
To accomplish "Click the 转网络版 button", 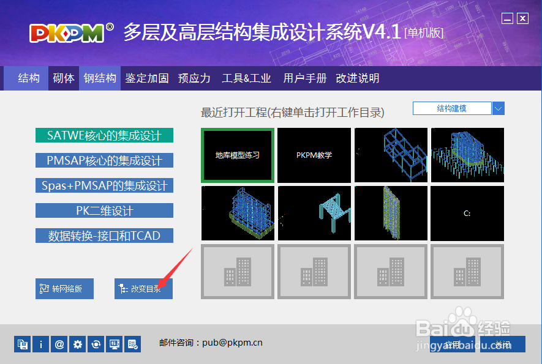I will tap(64, 289).
